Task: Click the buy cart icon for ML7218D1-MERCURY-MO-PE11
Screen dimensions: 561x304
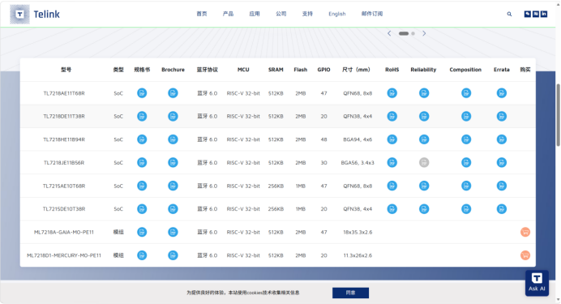Action: pos(525,255)
